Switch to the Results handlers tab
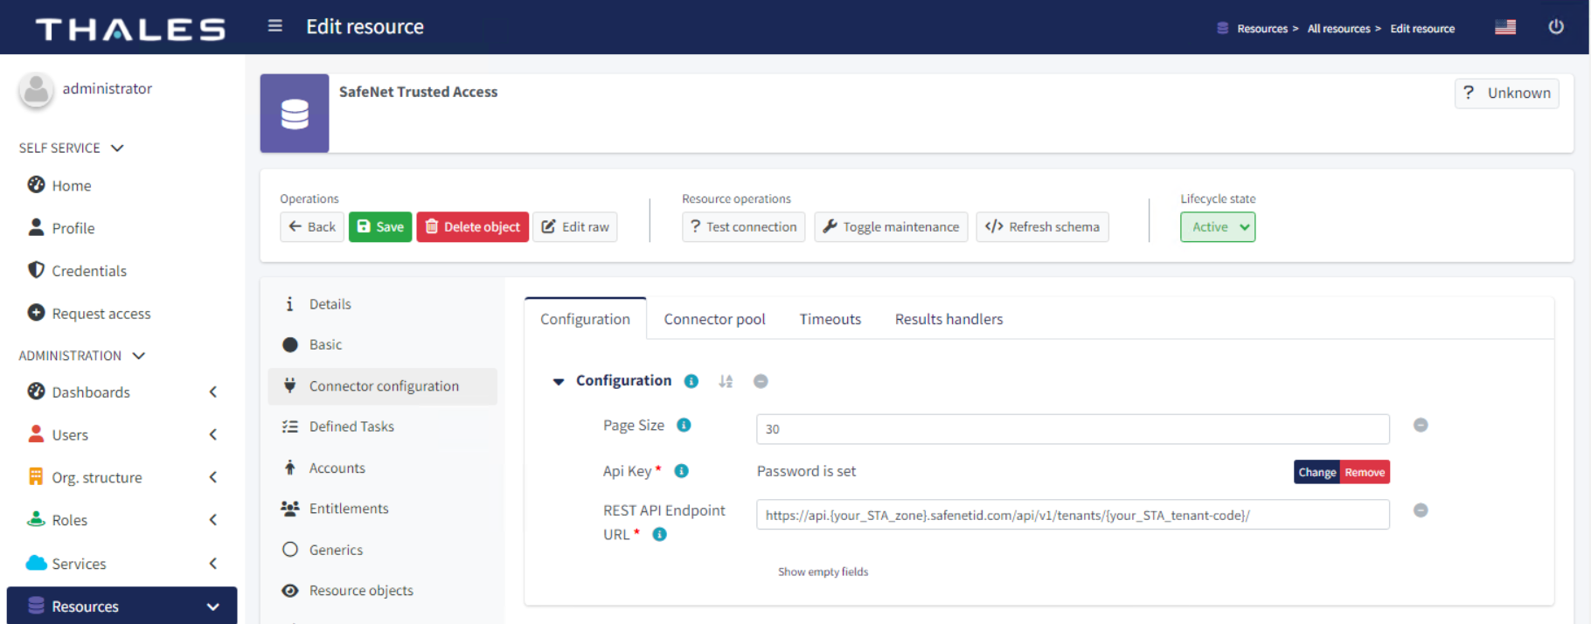Viewport: 1591px width, 624px height. pos(948,319)
